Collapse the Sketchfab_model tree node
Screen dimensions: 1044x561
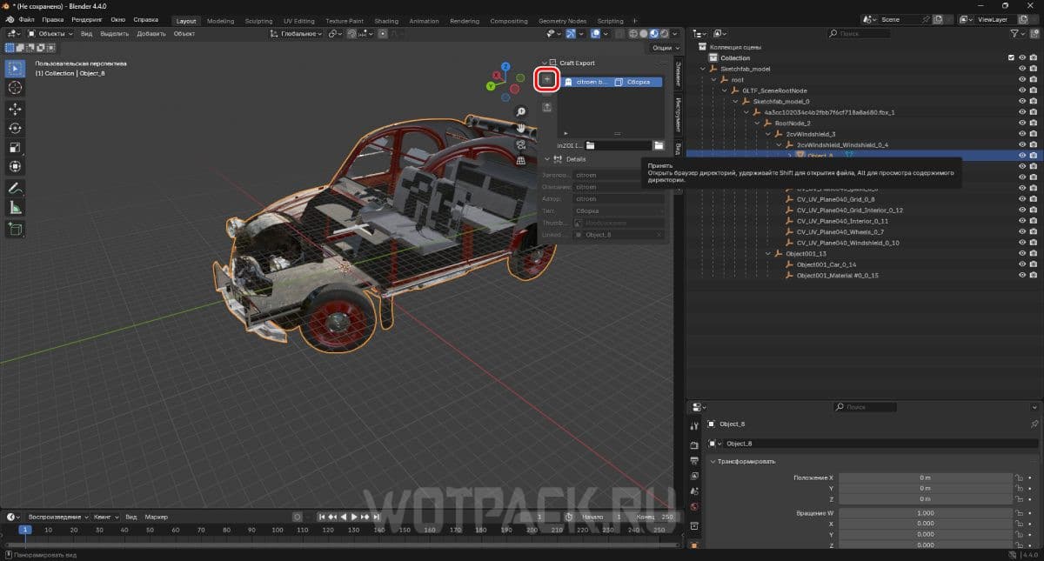703,69
